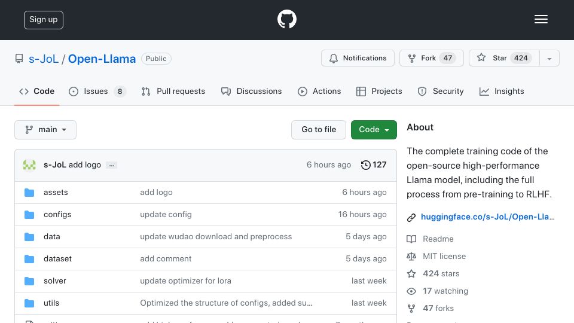Expand the Star lists dropdown arrow
The image size is (574, 323).
click(x=549, y=59)
